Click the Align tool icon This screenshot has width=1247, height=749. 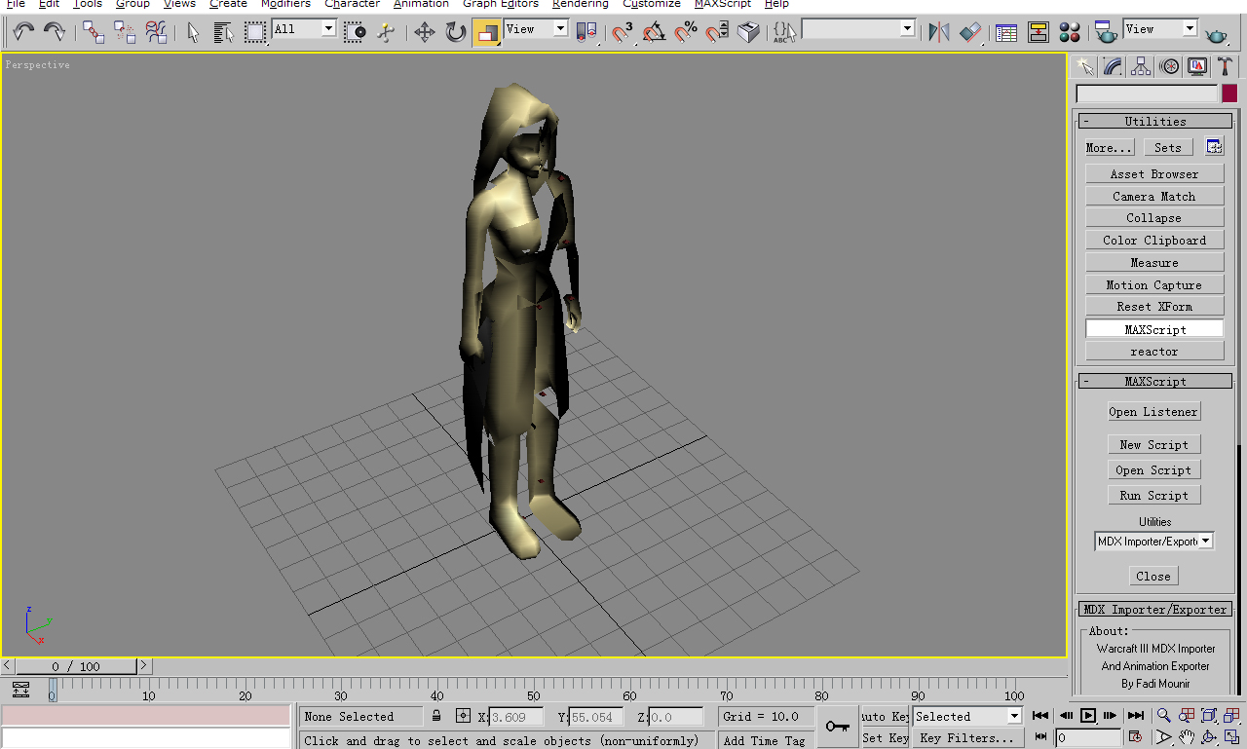pos(969,32)
